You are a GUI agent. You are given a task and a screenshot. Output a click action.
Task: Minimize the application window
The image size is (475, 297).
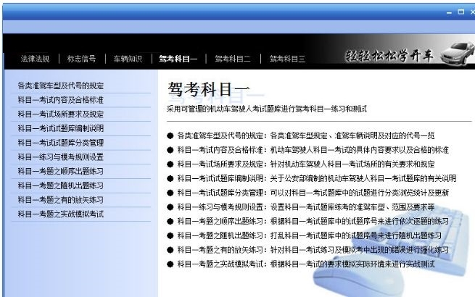(449, 12)
